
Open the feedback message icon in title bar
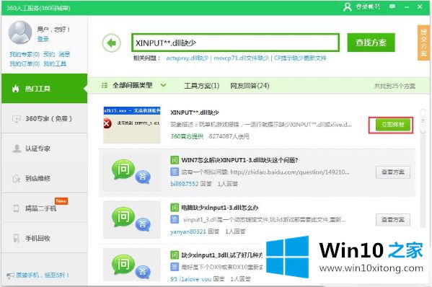tap(392, 6)
